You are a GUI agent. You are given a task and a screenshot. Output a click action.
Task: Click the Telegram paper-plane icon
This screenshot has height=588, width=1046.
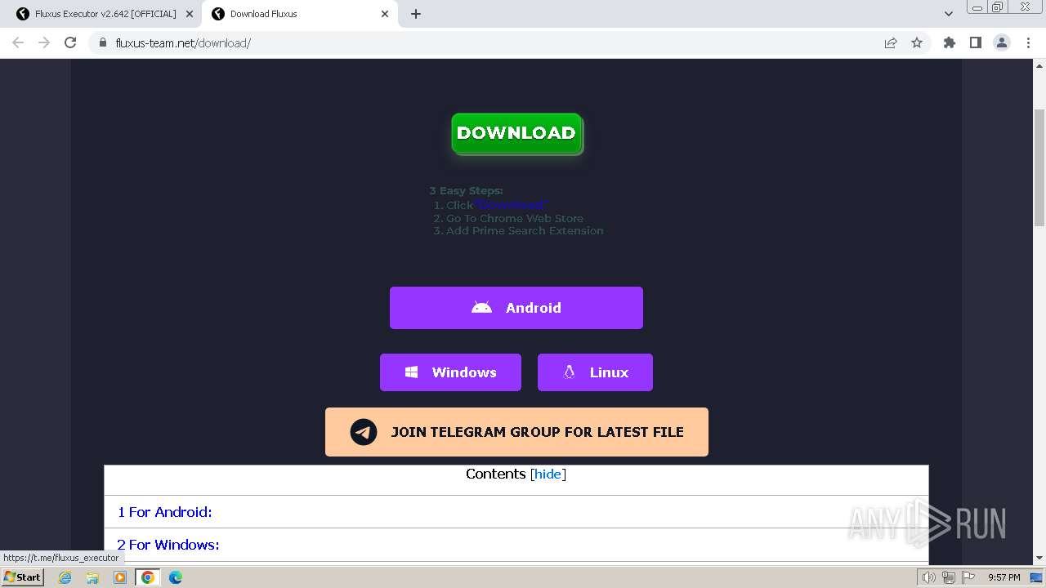click(x=364, y=432)
